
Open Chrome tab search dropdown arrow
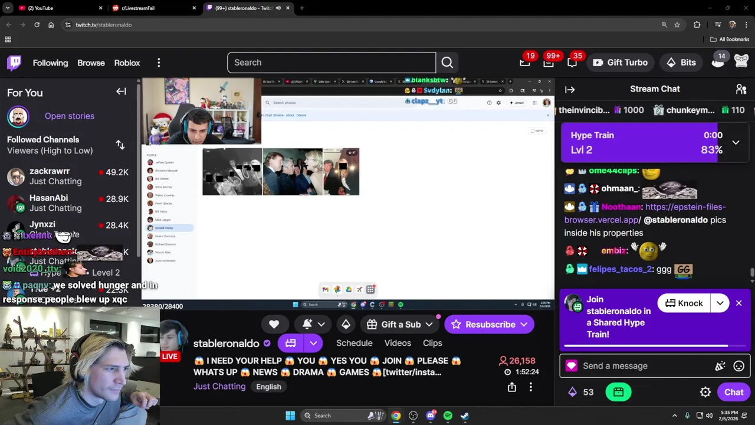(8, 8)
